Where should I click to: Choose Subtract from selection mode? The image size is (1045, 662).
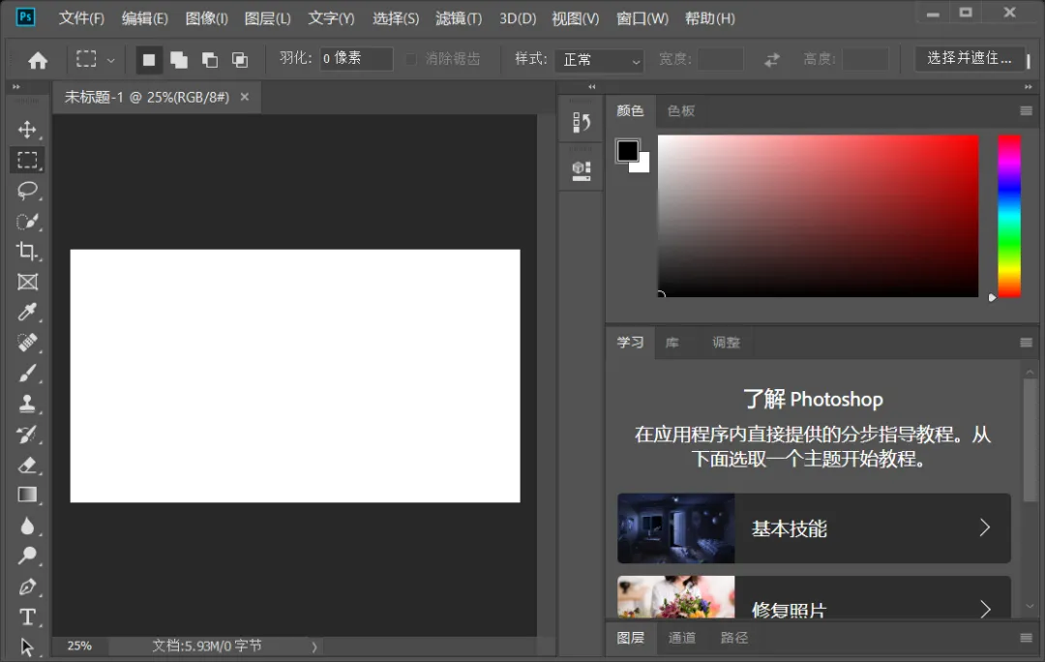click(x=209, y=60)
